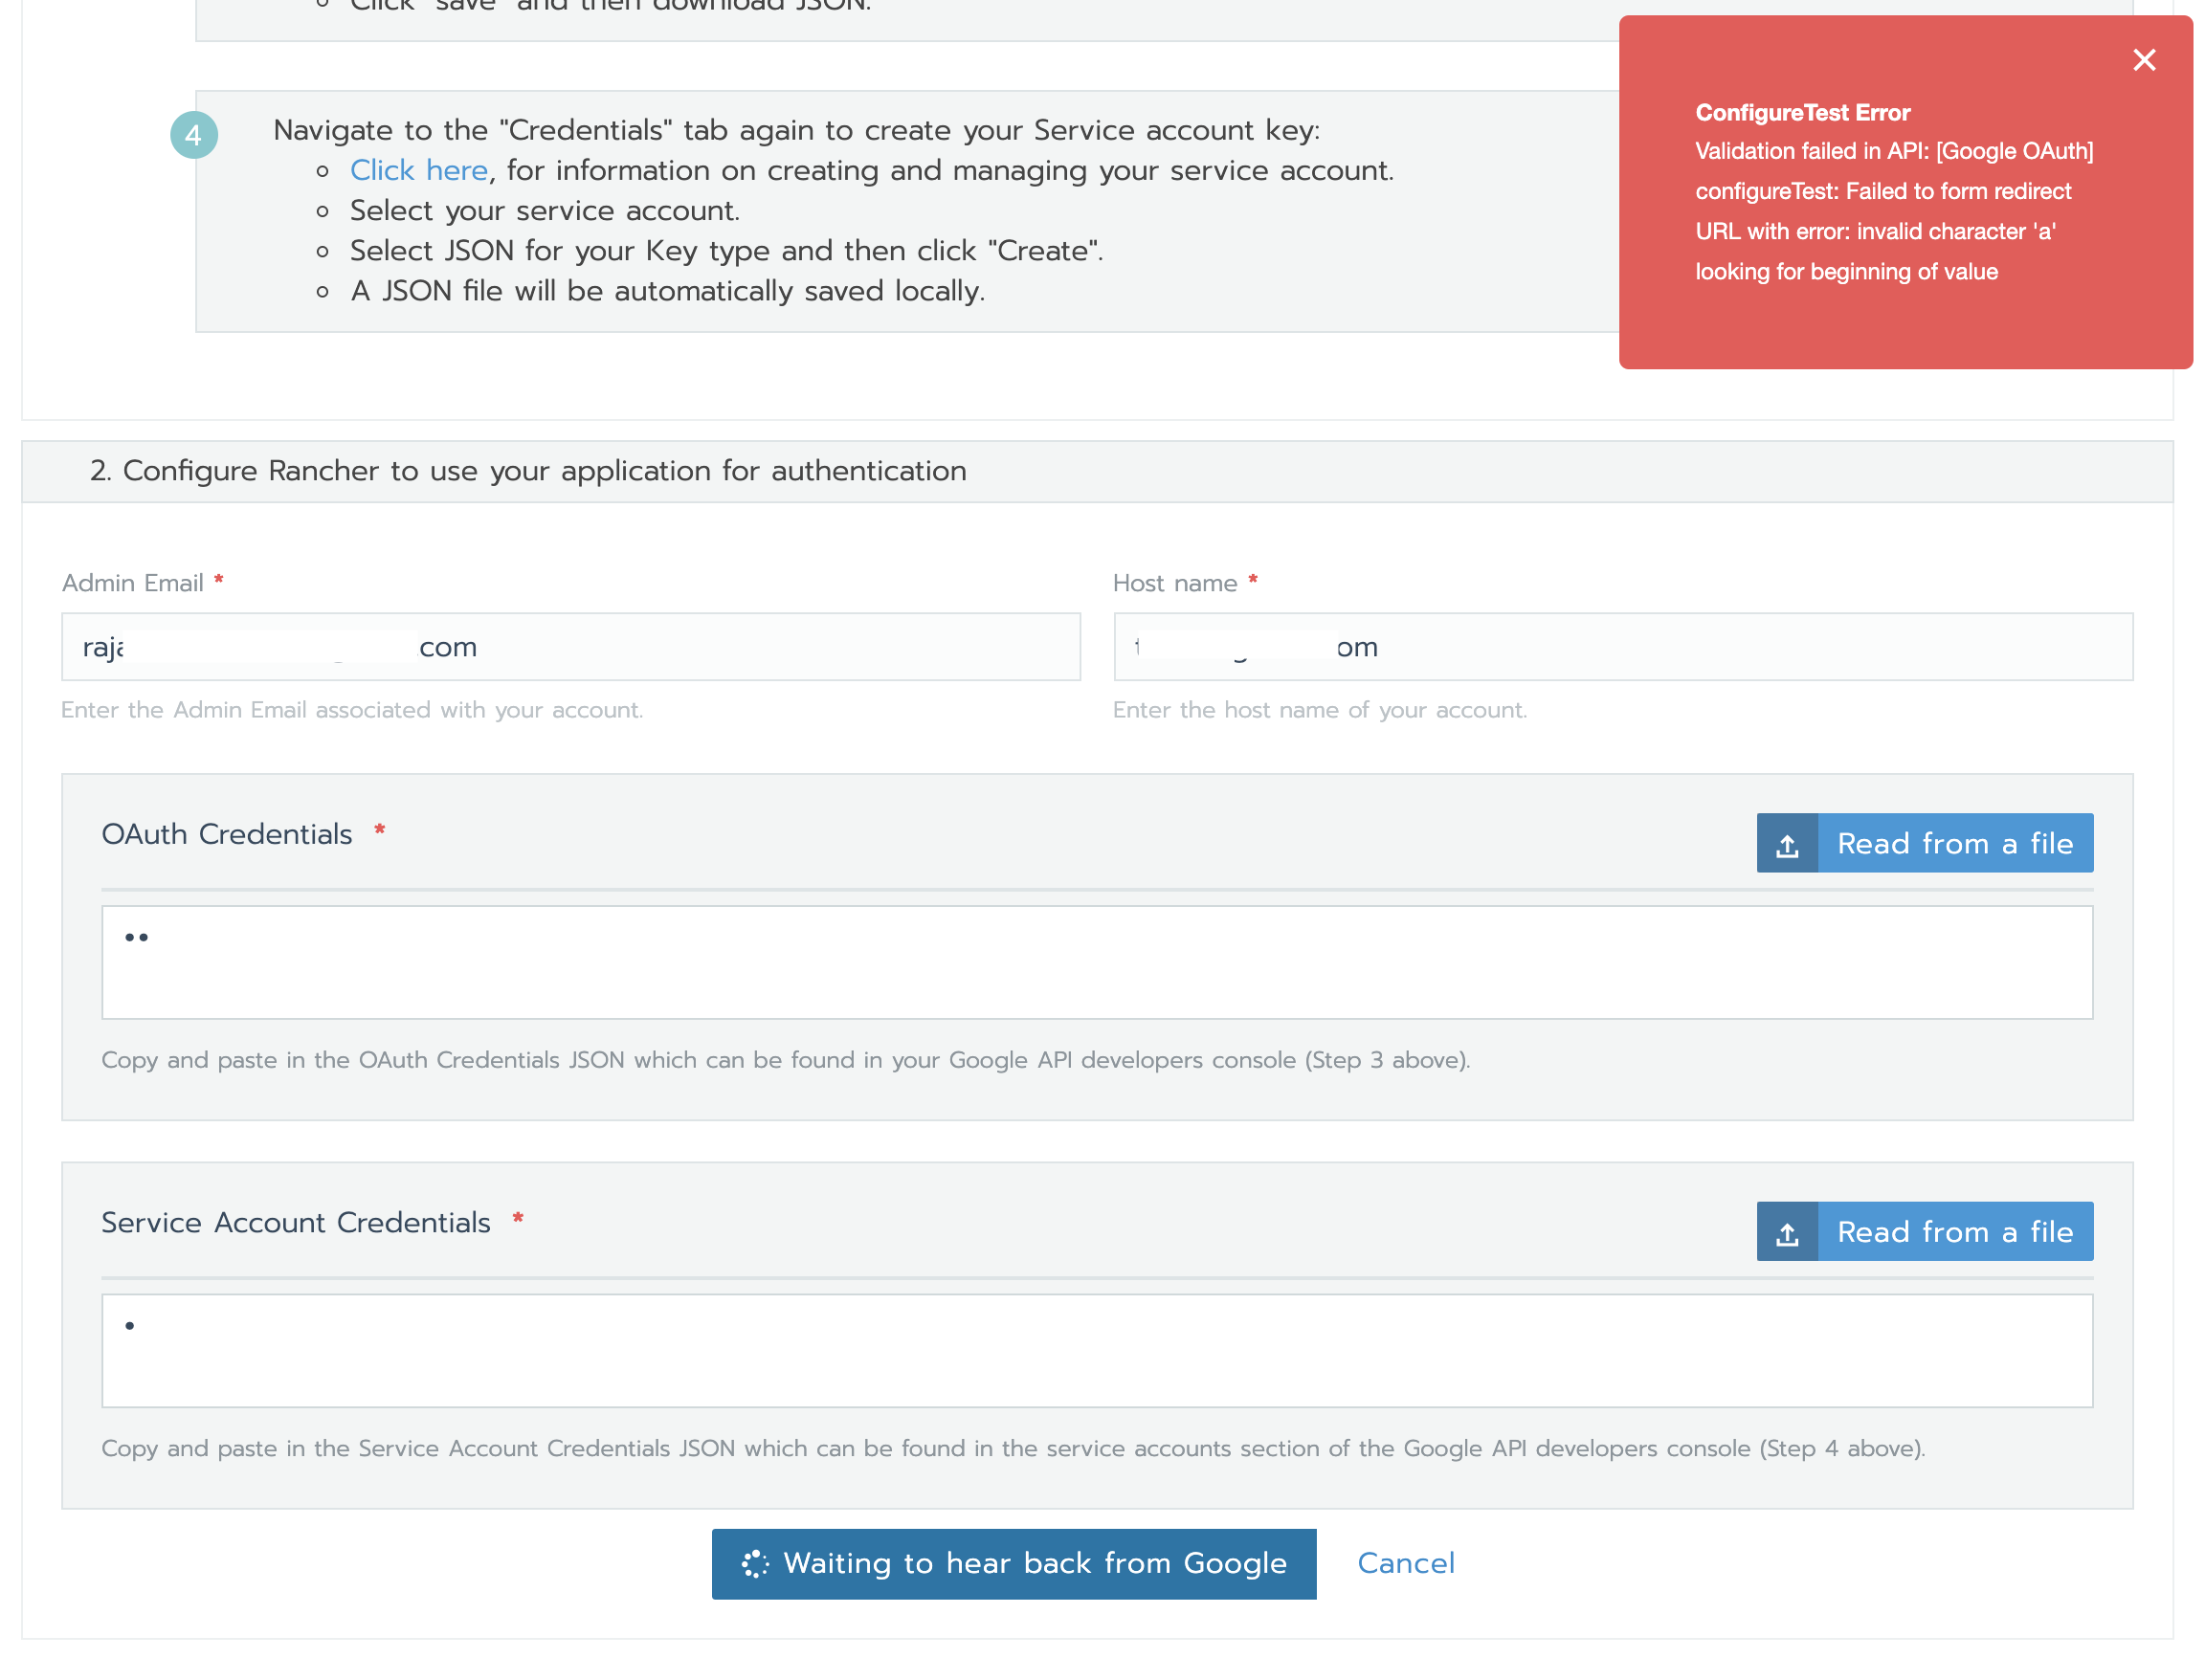The image size is (2205, 1680).
Task: Click the 'Select your service account.' instruction
Action: [545, 211]
